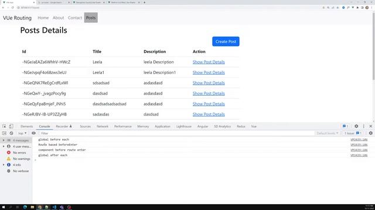The height and width of the screenshot is (210, 375).
Task: Show Post Details for the Leela row
Action: (x=209, y=62)
